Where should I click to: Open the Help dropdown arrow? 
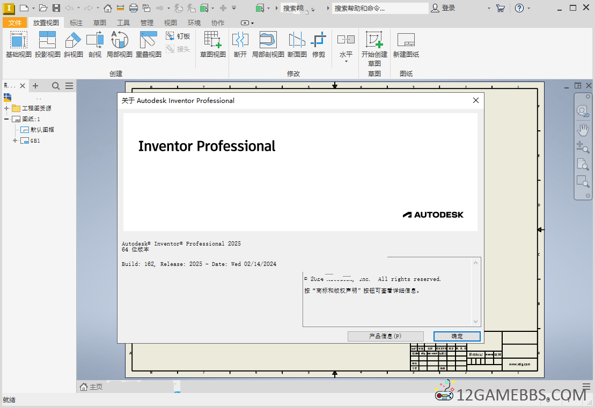coord(528,8)
